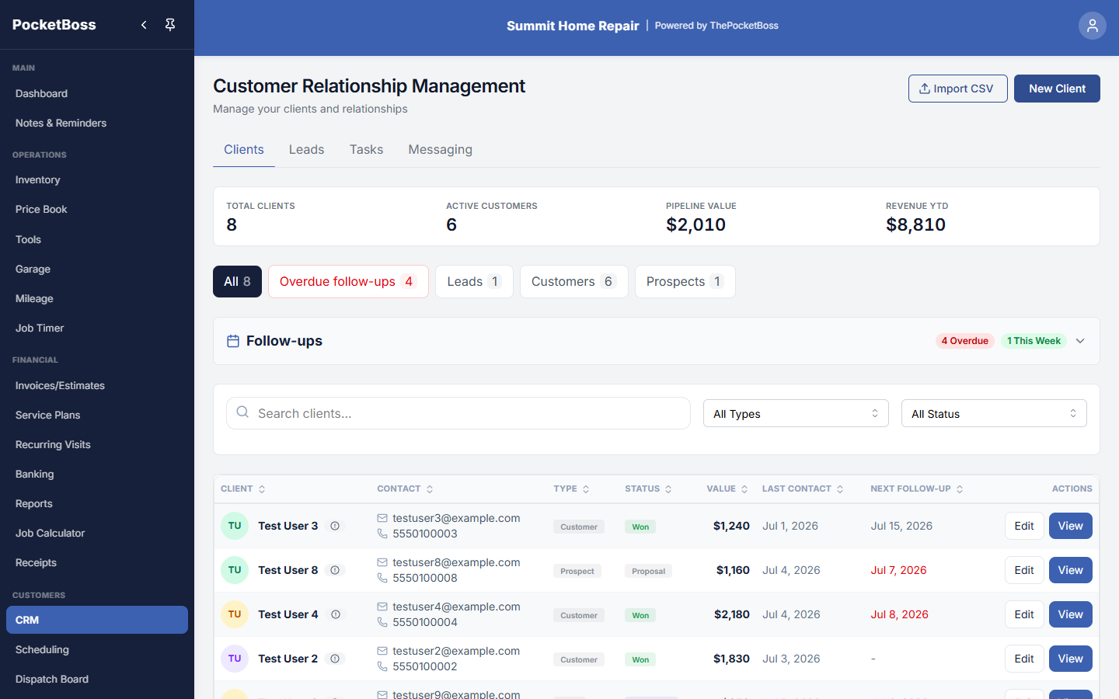The height and width of the screenshot is (699, 1119).
Task: Click the TU avatar of Test User 2
Action: point(235,659)
